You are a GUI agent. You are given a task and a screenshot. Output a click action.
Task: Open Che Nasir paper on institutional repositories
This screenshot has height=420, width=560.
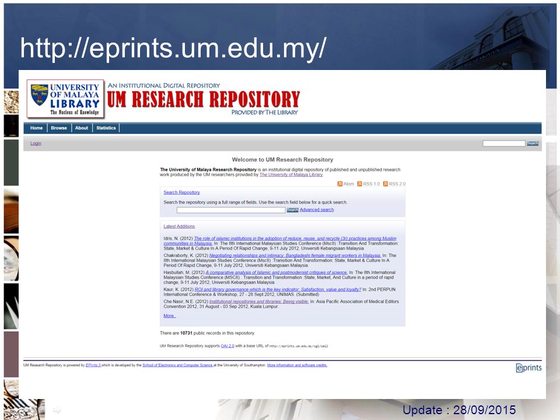(x=259, y=302)
